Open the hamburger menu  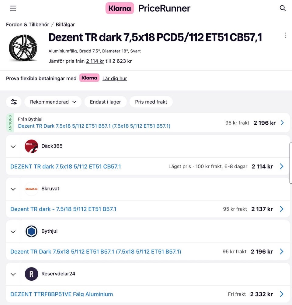tap(13, 8)
